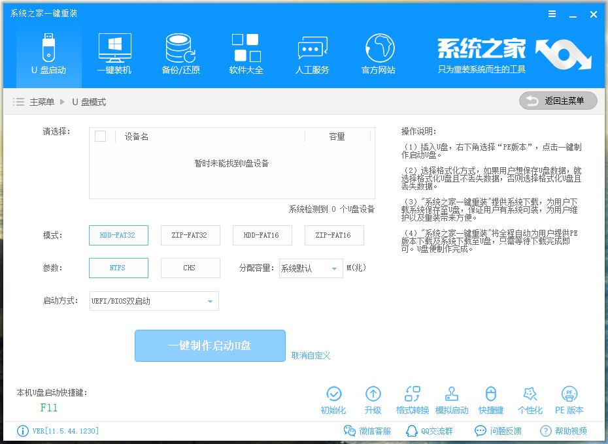Open the UEFI/BIOS双启动 boot mode dropdown
Viewport: 608px width, 444px height.
pyautogui.click(x=154, y=301)
